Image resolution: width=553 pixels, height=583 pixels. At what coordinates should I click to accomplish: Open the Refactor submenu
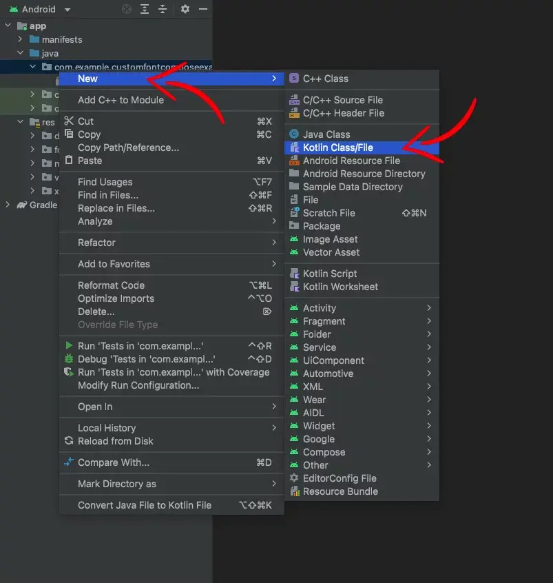pos(171,243)
